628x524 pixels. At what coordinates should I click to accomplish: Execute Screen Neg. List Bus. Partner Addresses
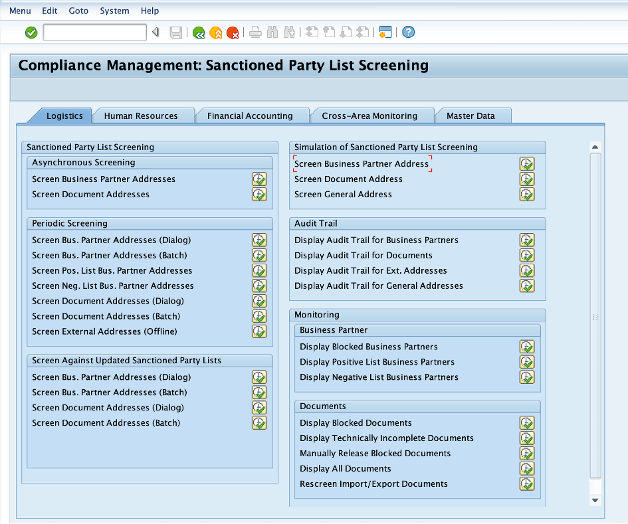pos(259,286)
